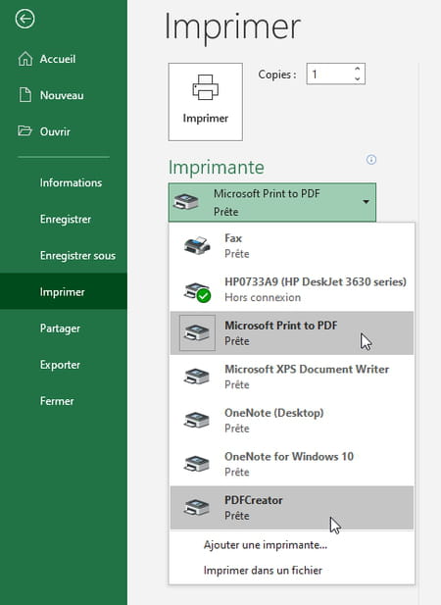This screenshot has height=605, width=441.
Task: Select OneNote (Desktop) from printer list
Action: click(292, 421)
